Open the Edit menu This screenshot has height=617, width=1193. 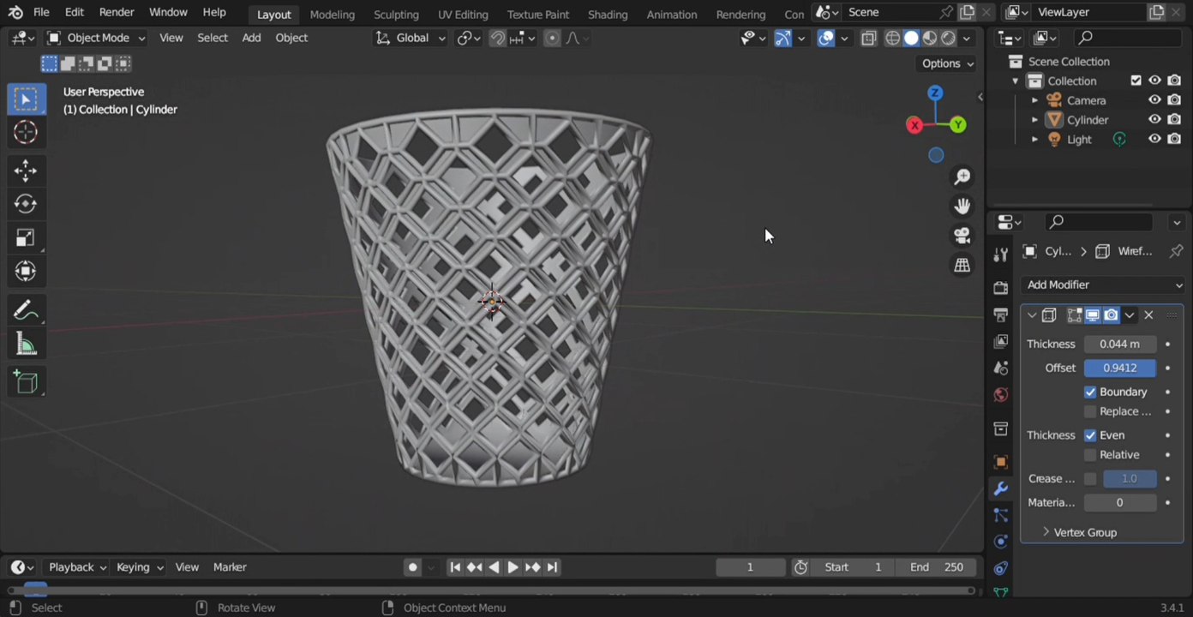click(75, 13)
